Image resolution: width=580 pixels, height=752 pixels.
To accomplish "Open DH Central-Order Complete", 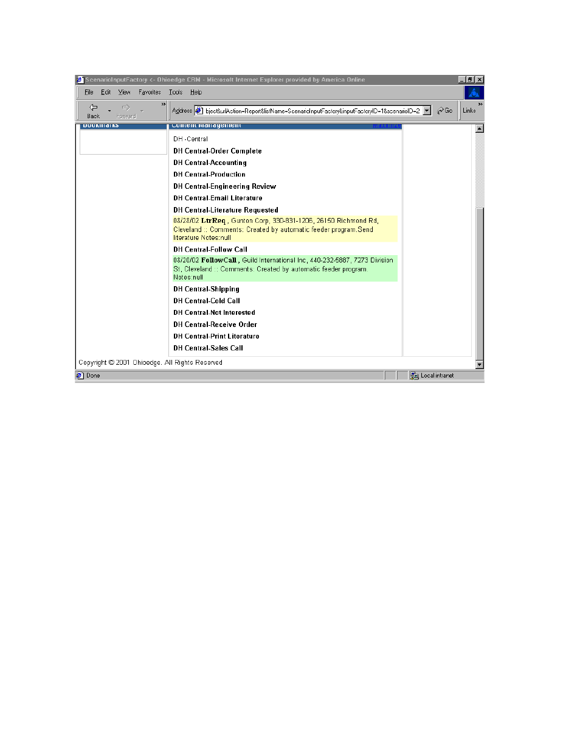I will tap(218, 151).
